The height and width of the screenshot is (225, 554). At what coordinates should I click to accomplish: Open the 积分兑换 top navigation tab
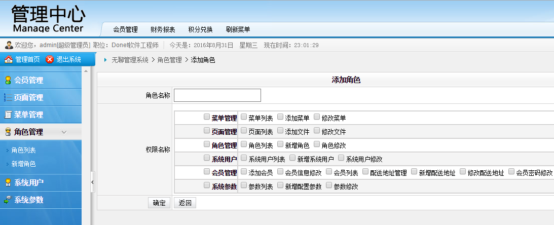[200, 30]
